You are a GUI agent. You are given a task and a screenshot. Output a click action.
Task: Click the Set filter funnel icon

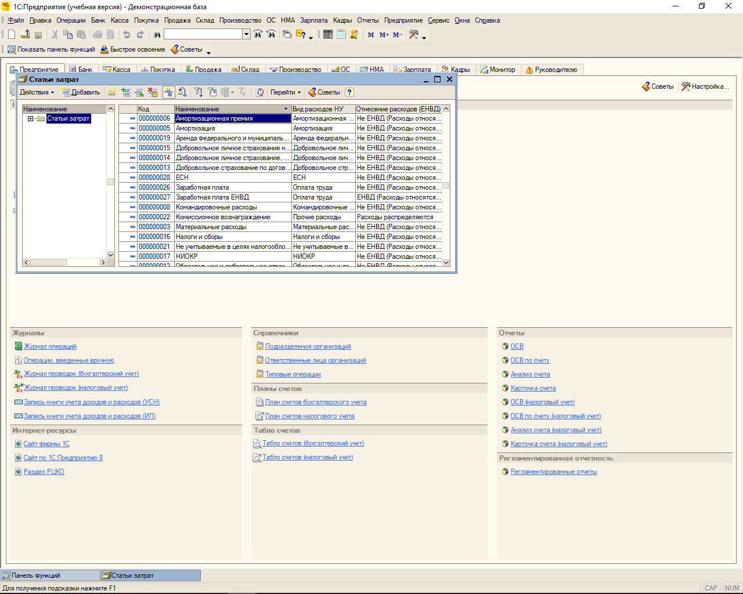[x=199, y=92]
